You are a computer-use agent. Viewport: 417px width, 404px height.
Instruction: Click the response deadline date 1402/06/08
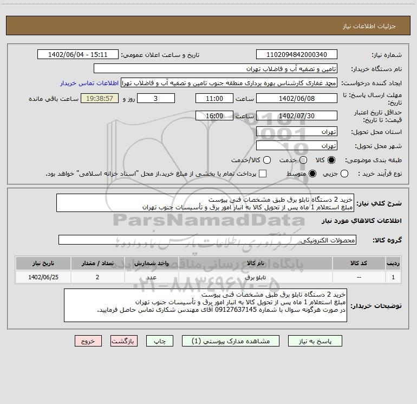[x=297, y=98]
